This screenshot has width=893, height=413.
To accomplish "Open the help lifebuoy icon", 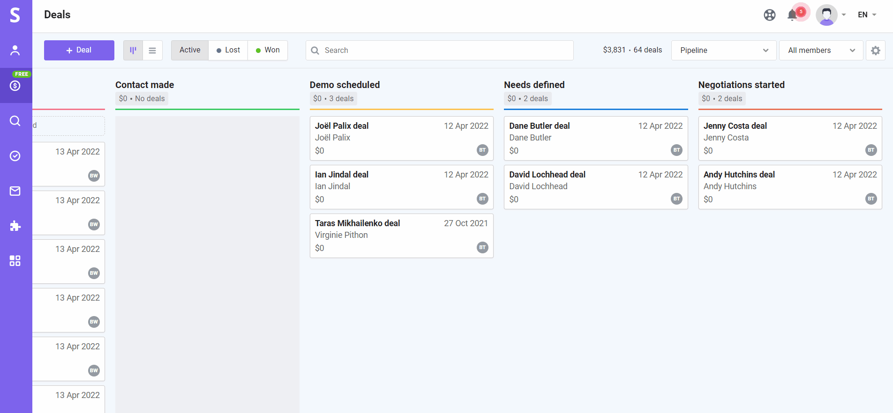I will click(770, 15).
